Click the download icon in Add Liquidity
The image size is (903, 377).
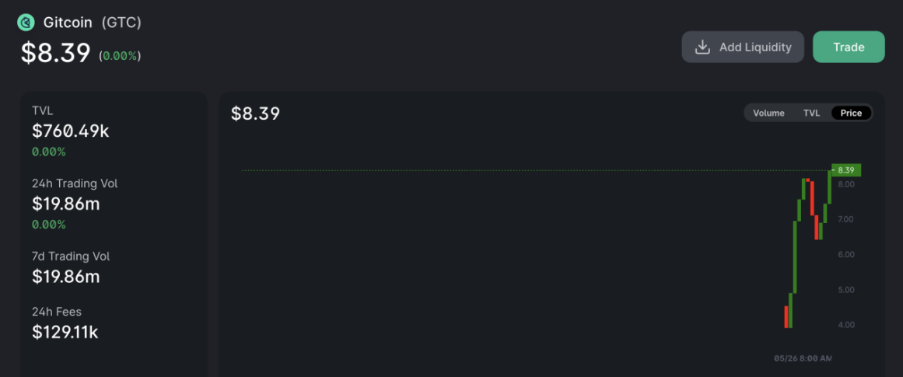click(702, 47)
